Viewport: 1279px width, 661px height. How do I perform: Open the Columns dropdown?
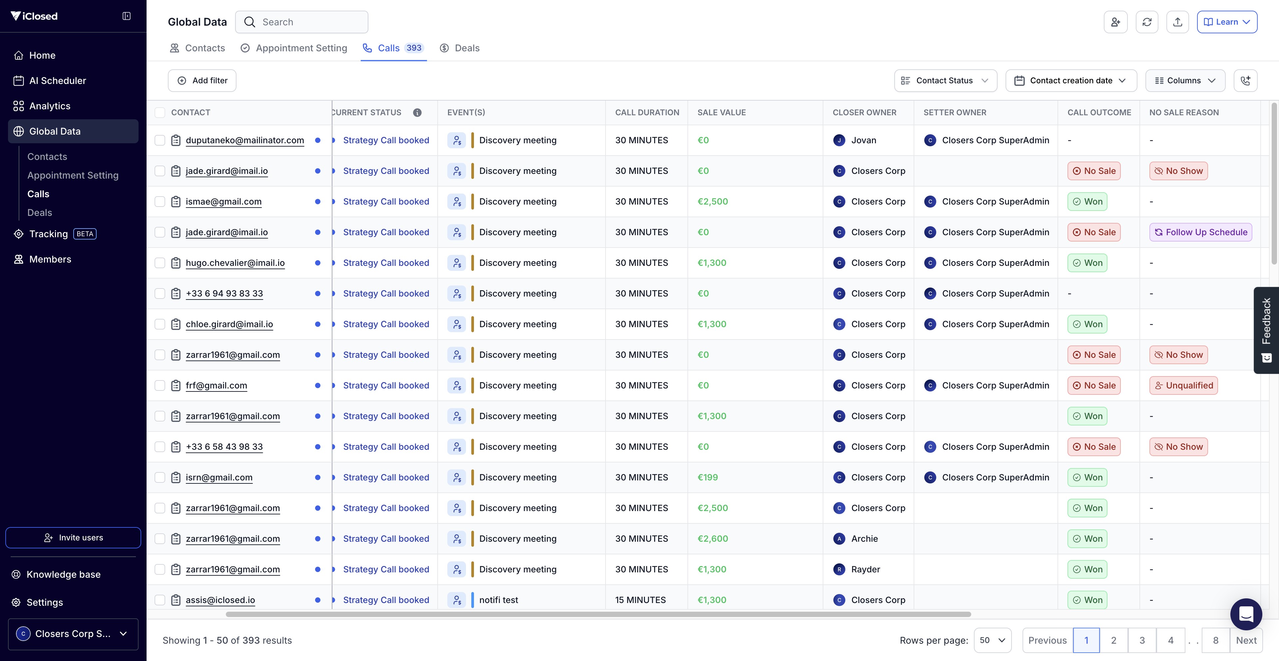[1185, 80]
